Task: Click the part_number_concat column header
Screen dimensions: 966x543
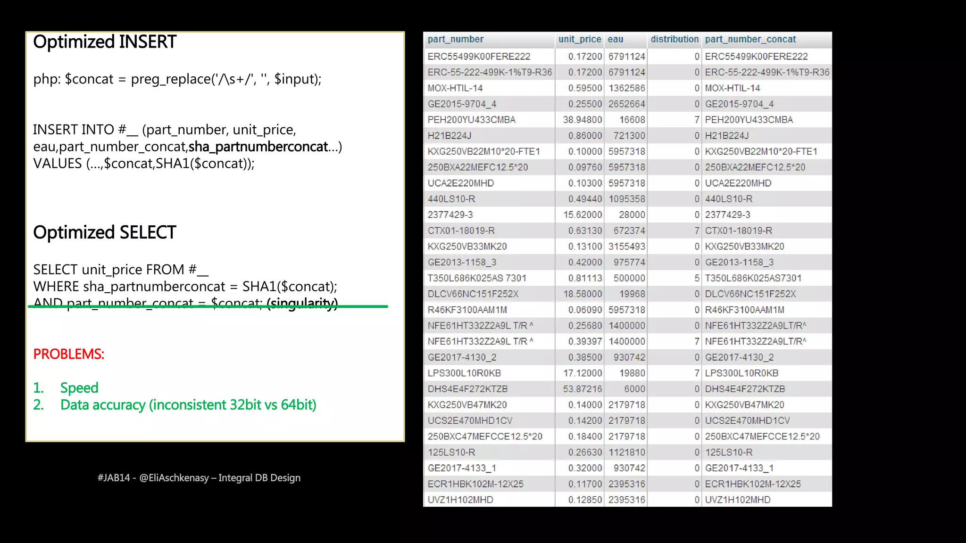Action: [750, 40]
